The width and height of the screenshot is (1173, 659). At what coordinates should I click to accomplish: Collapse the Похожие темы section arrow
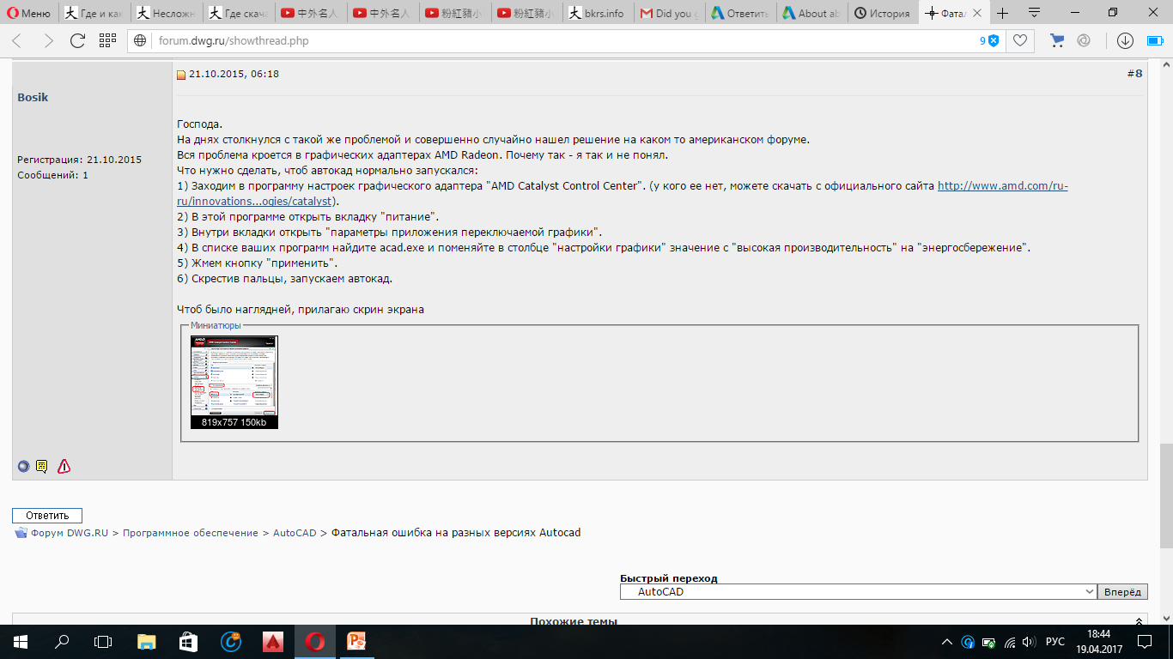tap(1139, 621)
